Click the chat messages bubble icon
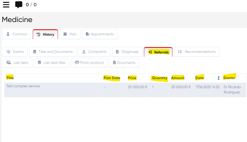This screenshot has width=247, height=142. 19,5
